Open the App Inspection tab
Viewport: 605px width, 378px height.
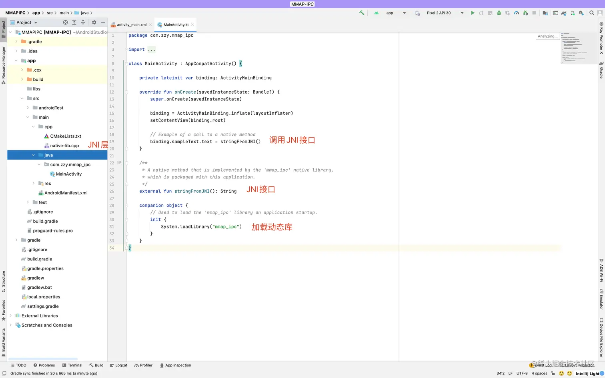pyautogui.click(x=175, y=365)
